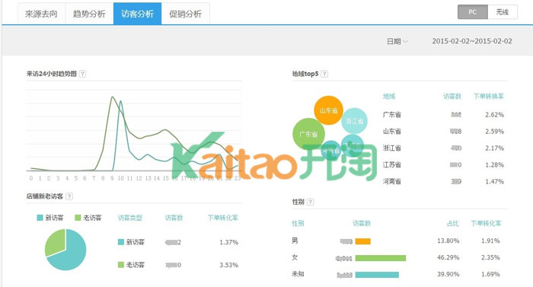
Task: Select the 访客分析 tab
Action: click(137, 14)
